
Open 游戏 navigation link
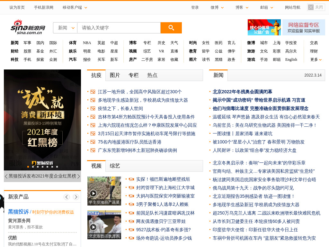(251, 59)
